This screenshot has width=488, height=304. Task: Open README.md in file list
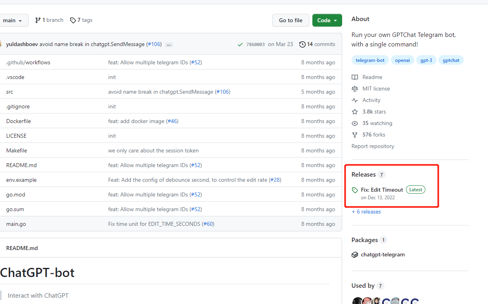[21, 165]
